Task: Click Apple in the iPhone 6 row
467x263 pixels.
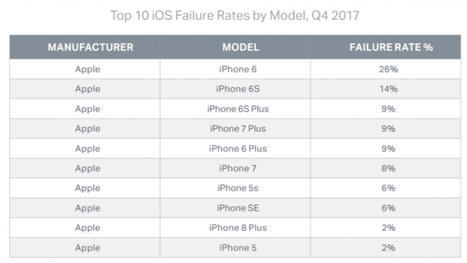Action: point(87,70)
